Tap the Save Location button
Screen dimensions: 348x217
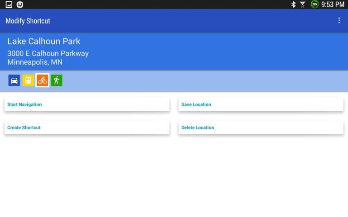tap(261, 104)
